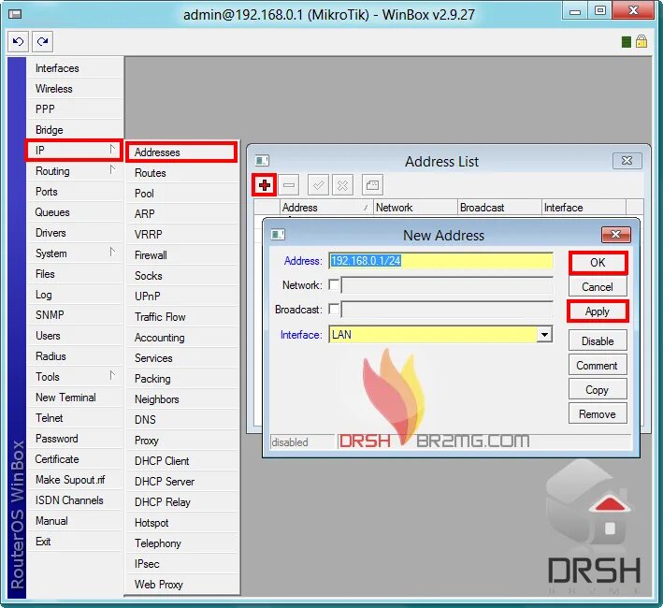
Task: Select Addresses in the IP submenu
Action: [181, 152]
